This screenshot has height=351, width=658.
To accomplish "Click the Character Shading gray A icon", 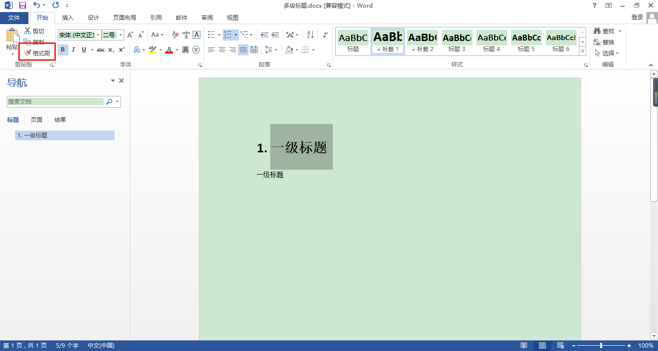I will [x=185, y=50].
